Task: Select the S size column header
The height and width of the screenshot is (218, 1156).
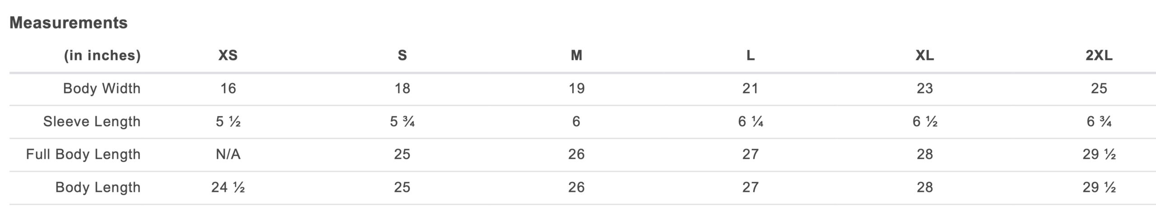Action: tap(402, 55)
